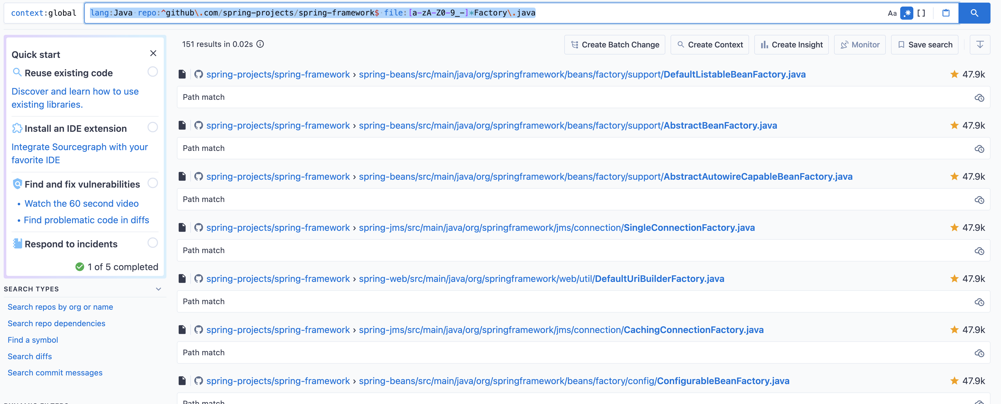Click the Create Context icon

pos(710,44)
